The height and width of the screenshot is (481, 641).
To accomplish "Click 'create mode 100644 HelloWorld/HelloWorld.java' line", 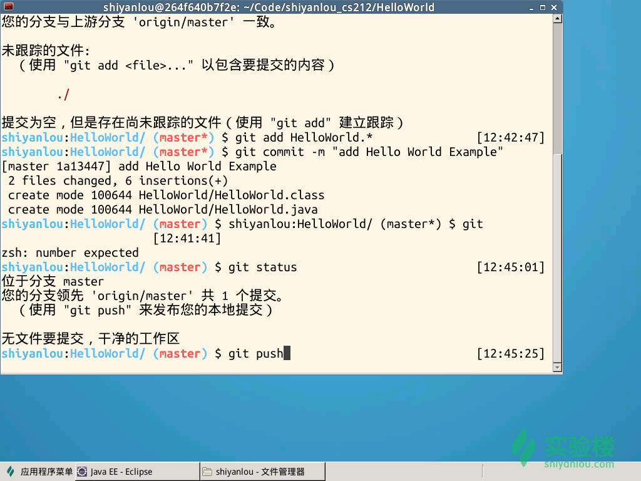I will tap(163, 209).
